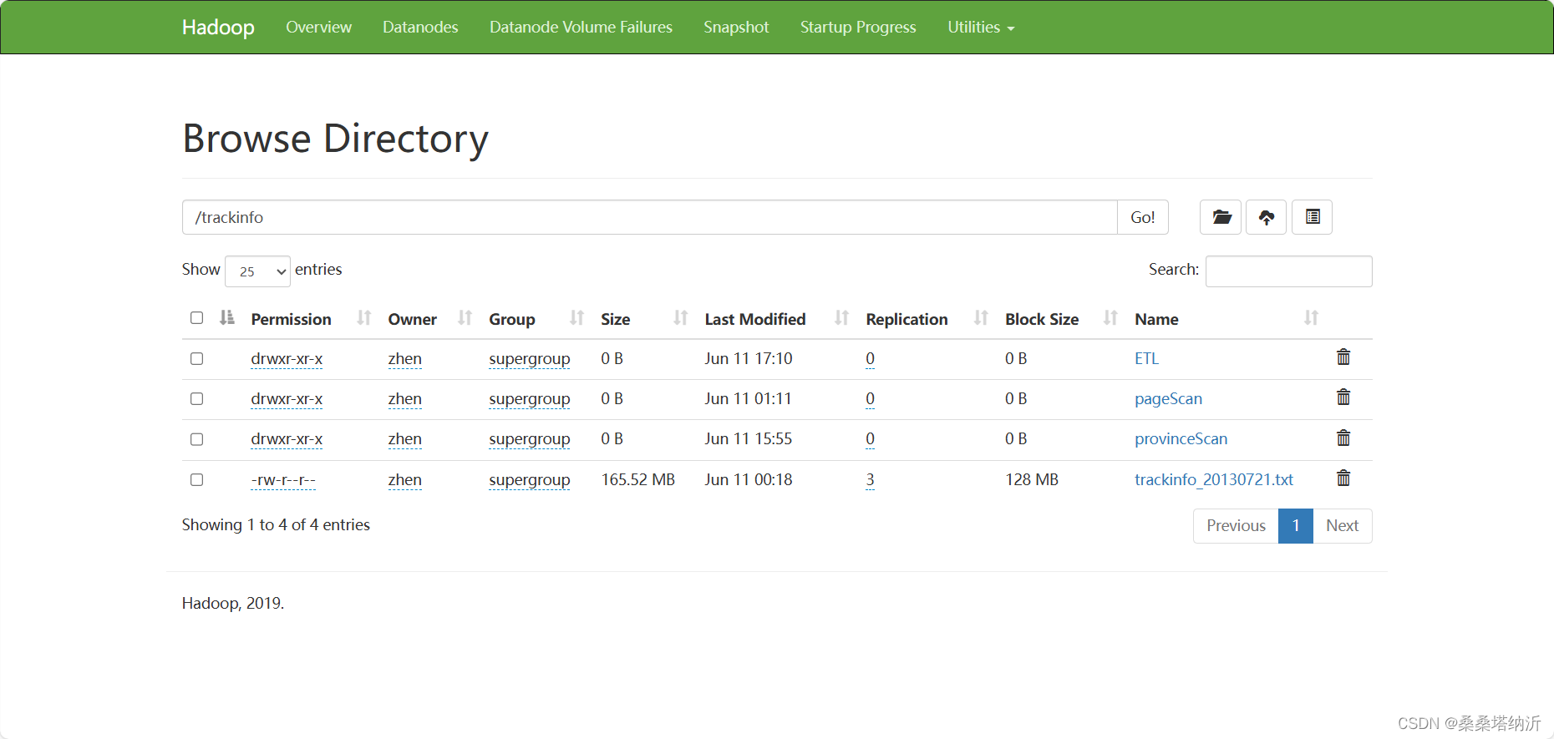The height and width of the screenshot is (739, 1554).
Task: Delete pageScan using its trash icon
Action: [x=1343, y=397]
